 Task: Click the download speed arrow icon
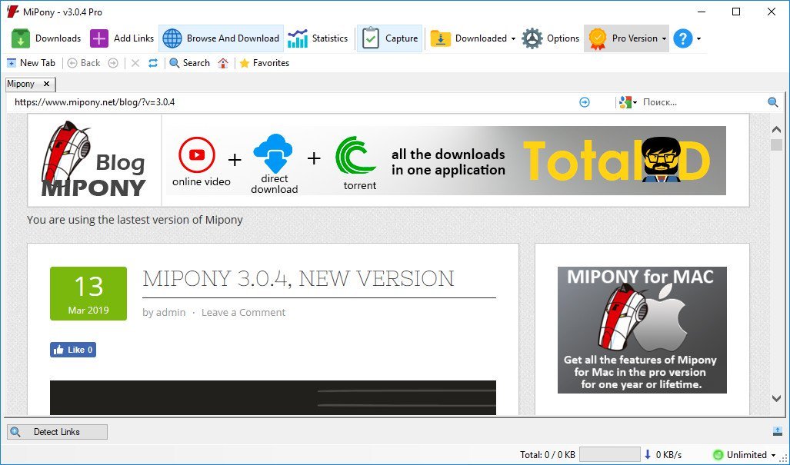(648, 454)
